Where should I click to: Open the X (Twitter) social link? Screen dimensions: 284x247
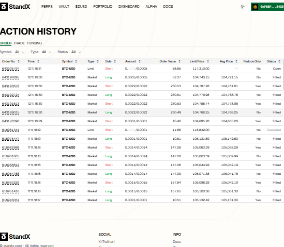(107, 241)
